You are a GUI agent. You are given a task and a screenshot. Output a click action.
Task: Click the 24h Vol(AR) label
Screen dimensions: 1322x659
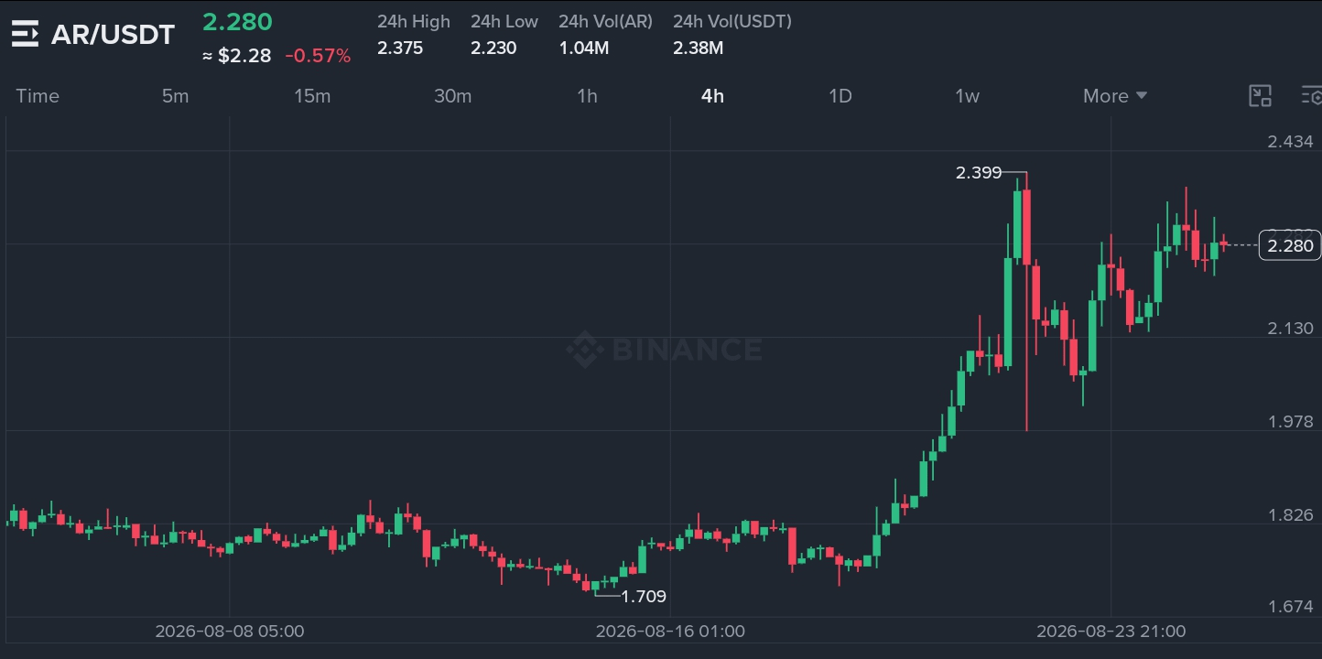tap(606, 21)
